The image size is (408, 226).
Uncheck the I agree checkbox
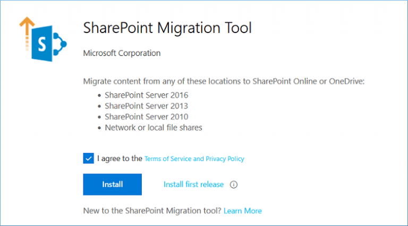click(88, 158)
